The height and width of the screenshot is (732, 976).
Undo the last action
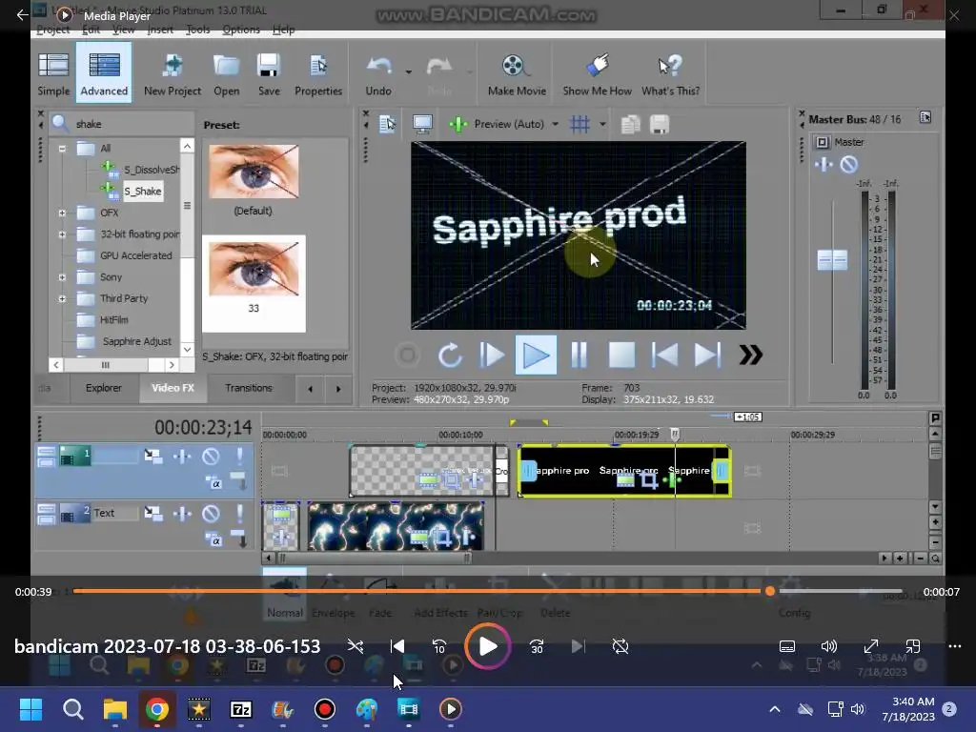(x=378, y=73)
